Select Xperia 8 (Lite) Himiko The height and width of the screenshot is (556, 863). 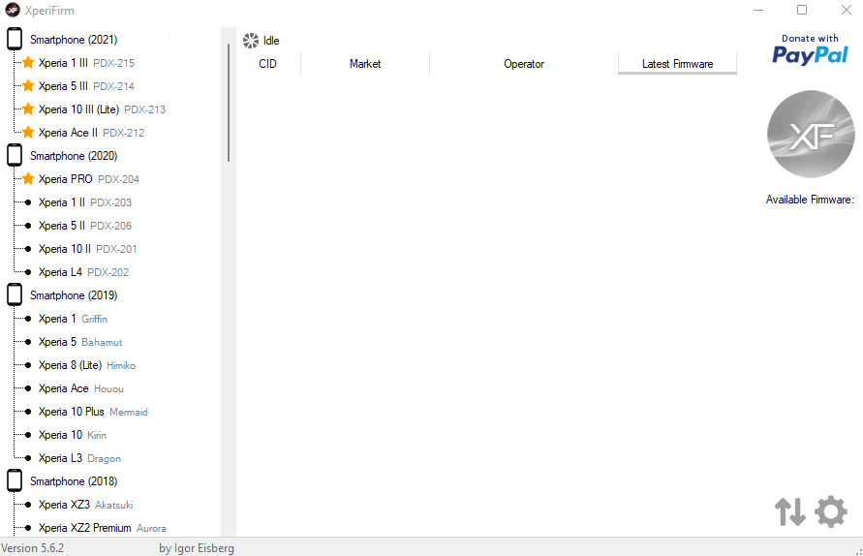[x=87, y=365]
